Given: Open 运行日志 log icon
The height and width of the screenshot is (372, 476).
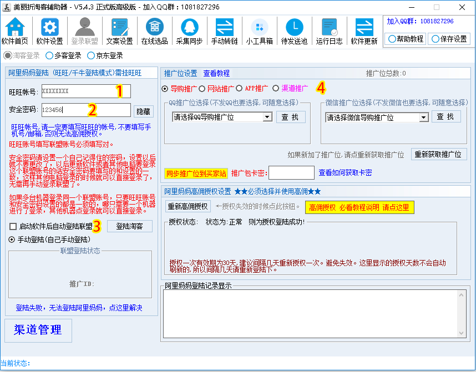Looking at the screenshot, I should [329, 31].
